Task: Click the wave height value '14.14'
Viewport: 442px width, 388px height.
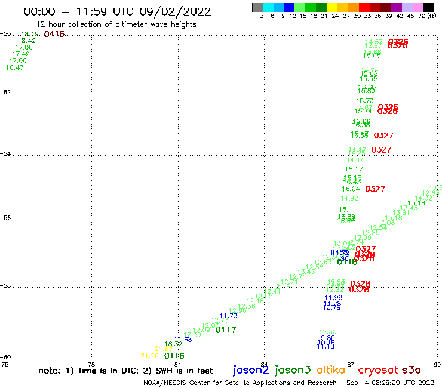Action: click(355, 161)
